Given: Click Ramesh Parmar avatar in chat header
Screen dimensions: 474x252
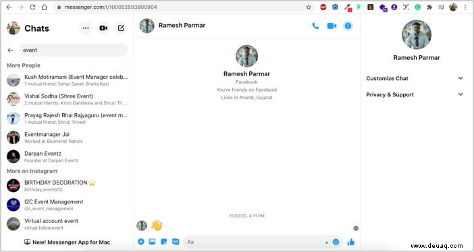Looking at the screenshot, I should [147, 26].
